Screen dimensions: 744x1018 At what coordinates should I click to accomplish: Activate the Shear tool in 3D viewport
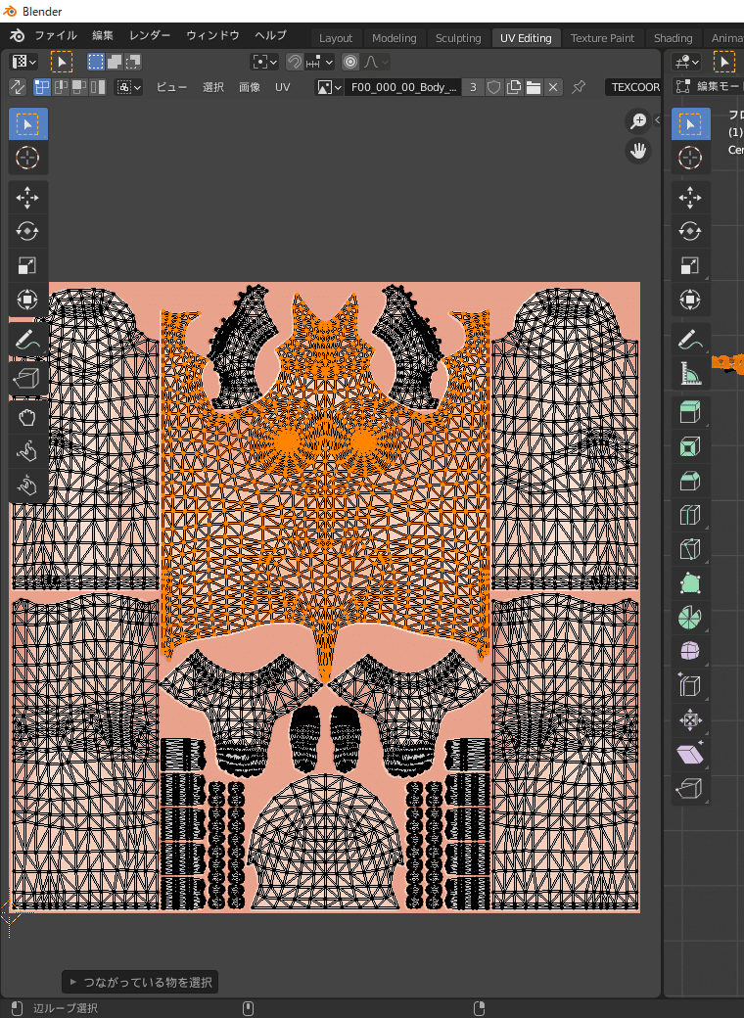(x=690, y=753)
